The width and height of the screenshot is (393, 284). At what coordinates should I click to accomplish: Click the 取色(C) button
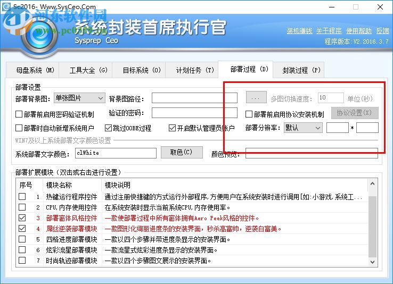(x=182, y=153)
